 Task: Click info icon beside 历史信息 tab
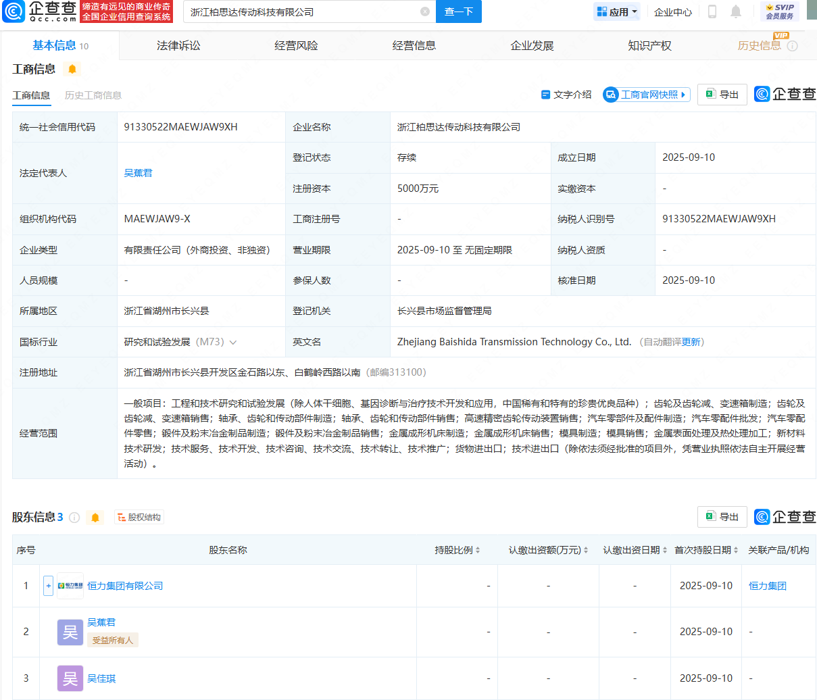(x=793, y=46)
